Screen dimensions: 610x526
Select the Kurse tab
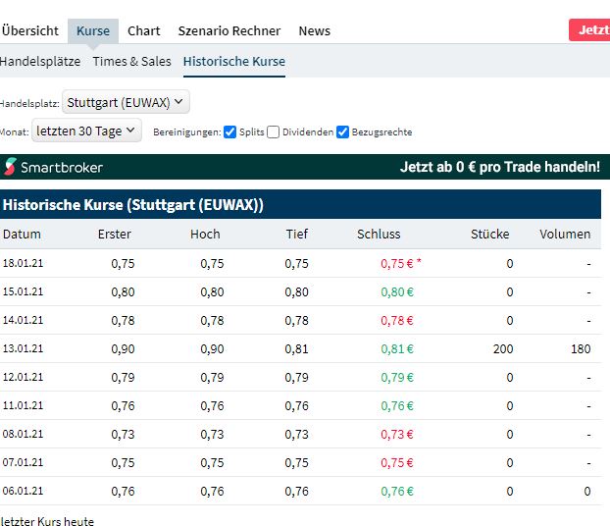pyautogui.click(x=93, y=30)
